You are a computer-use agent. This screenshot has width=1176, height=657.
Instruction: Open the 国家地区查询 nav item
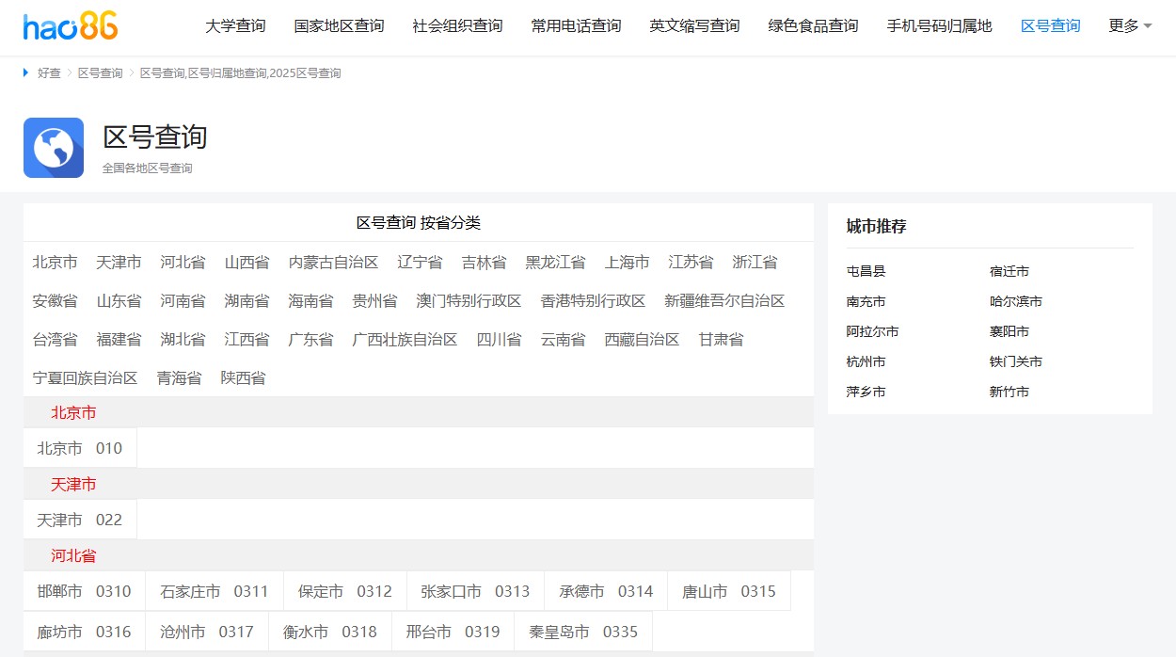click(x=339, y=26)
